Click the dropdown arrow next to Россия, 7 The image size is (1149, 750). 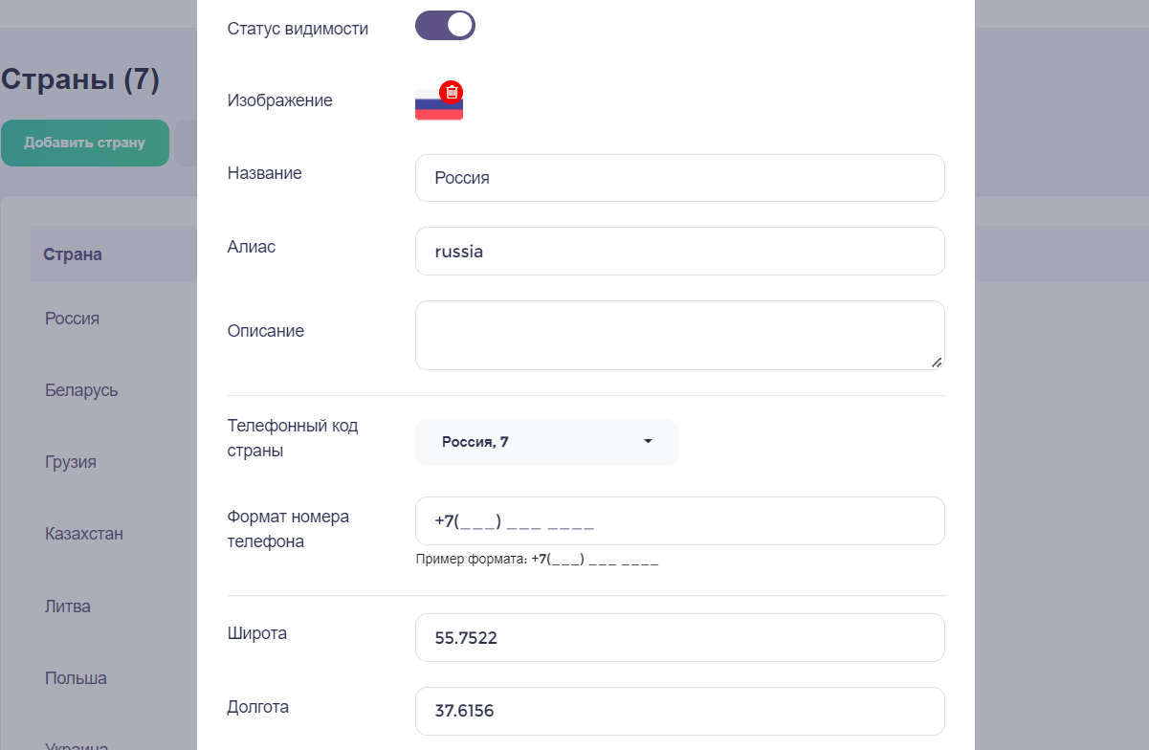(x=648, y=442)
